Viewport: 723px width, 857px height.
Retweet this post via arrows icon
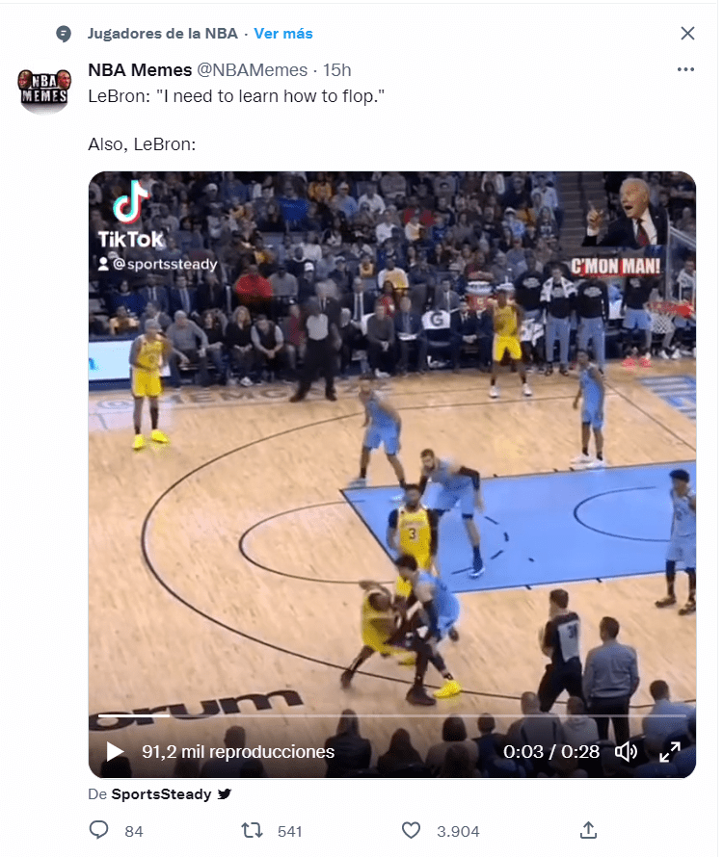(252, 831)
